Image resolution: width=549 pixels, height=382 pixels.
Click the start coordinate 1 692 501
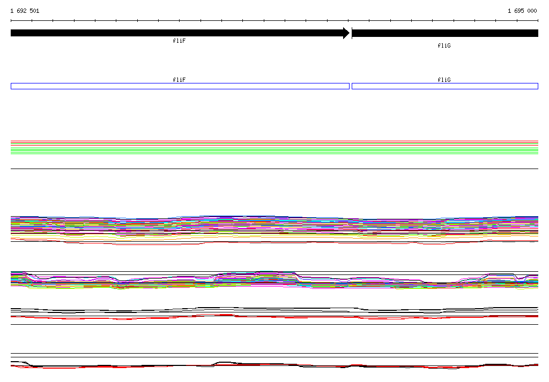coord(25,11)
